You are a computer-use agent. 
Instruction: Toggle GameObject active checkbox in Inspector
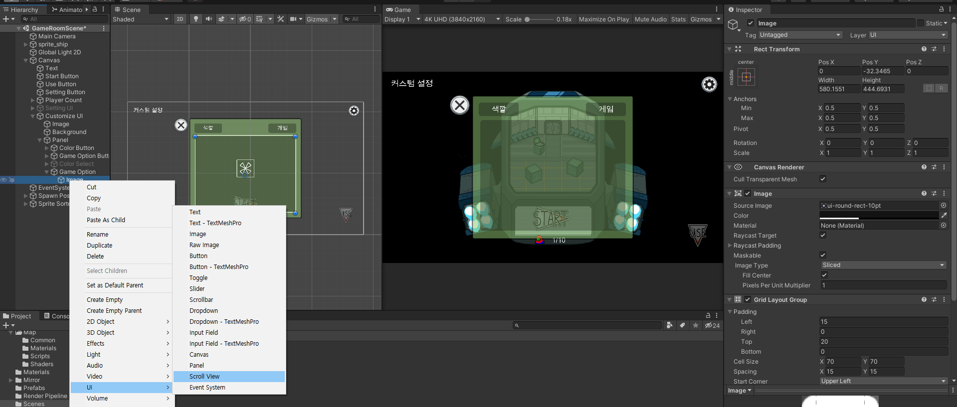[x=751, y=23]
